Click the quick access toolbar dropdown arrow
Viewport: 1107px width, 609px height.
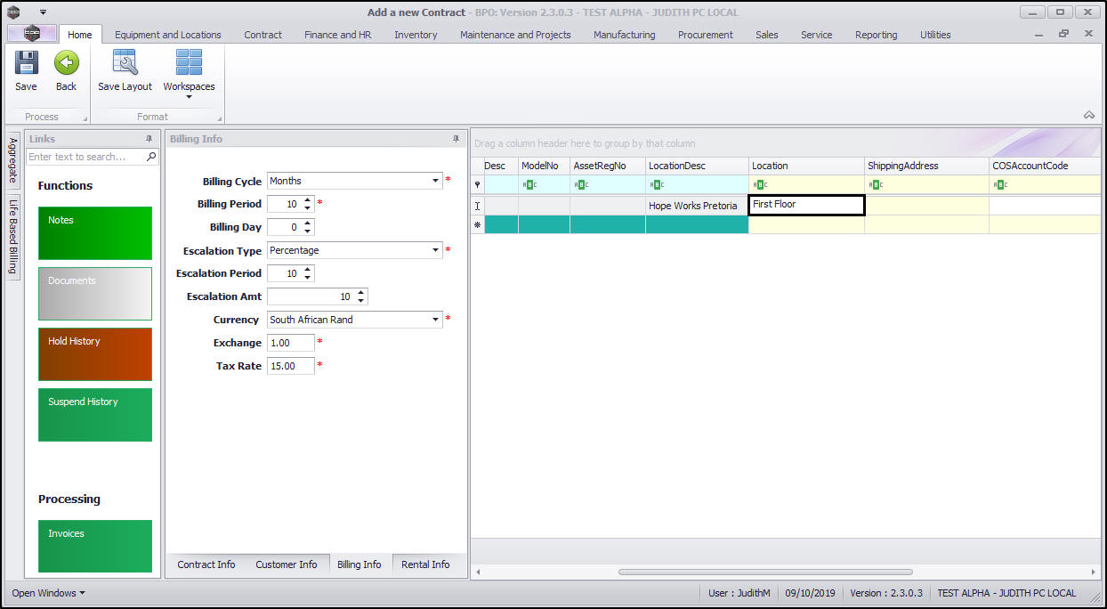click(43, 12)
